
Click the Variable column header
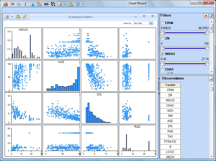(x=170, y=85)
